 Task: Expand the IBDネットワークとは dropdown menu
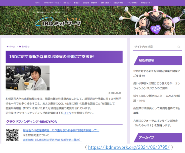[x=52, y=3]
